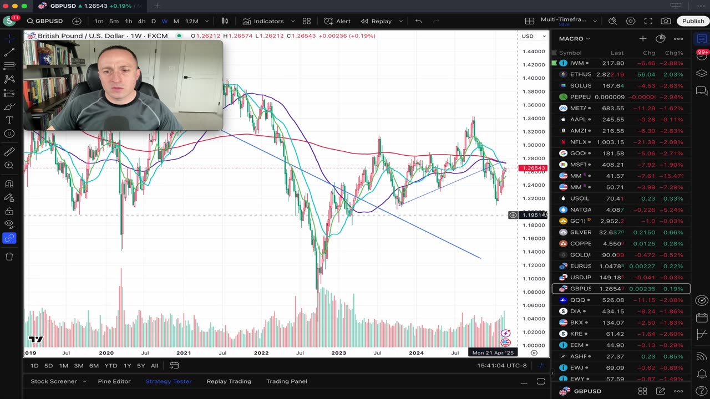Expand the MACRO watchlist dropdown
This screenshot has width=710, height=399.
point(575,39)
